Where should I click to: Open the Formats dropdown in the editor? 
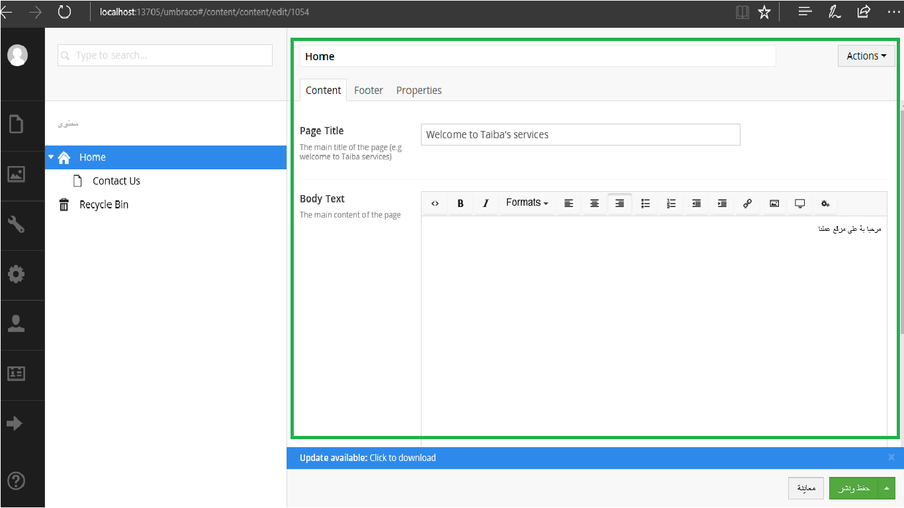pyautogui.click(x=526, y=202)
